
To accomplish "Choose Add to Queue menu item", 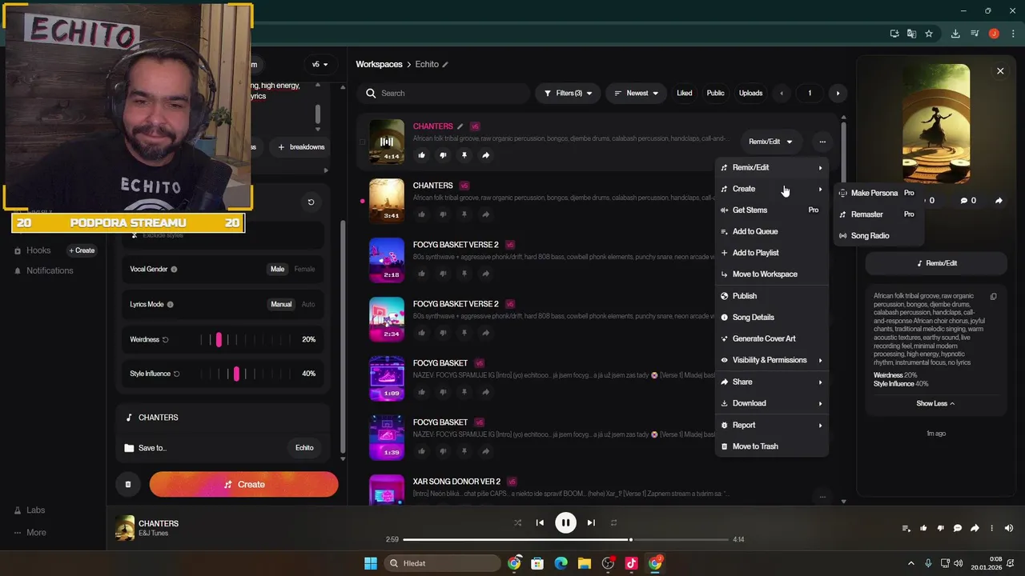I will 771,232.
